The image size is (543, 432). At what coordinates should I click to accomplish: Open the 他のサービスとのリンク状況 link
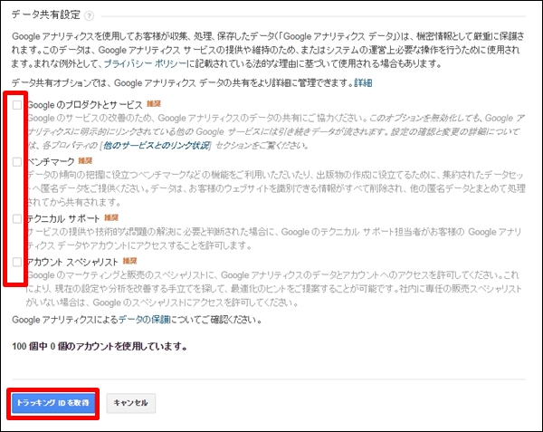(x=157, y=146)
